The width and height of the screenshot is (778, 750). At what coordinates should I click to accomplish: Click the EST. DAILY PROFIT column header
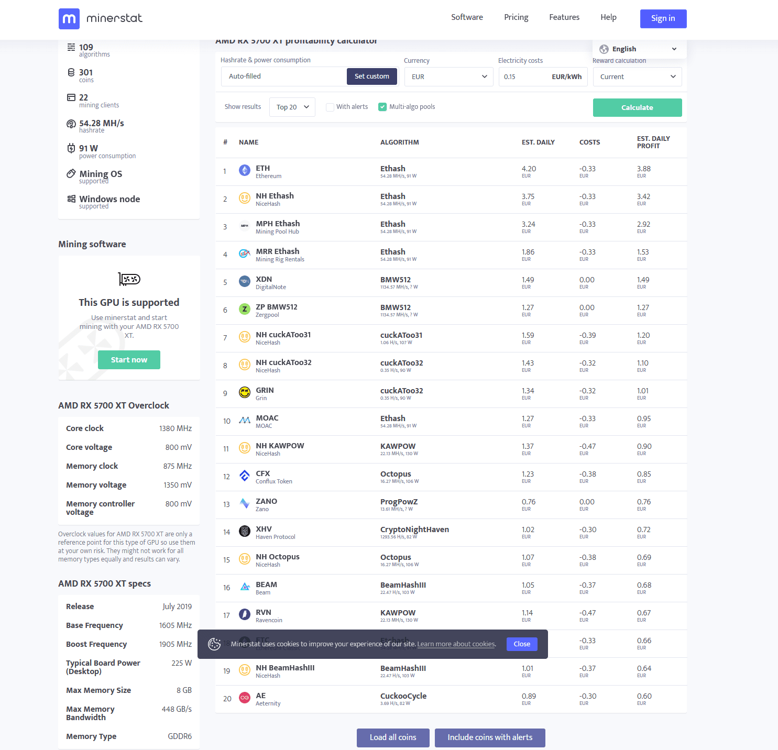(x=653, y=142)
